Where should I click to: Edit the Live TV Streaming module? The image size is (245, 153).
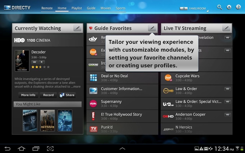(x=226, y=28)
